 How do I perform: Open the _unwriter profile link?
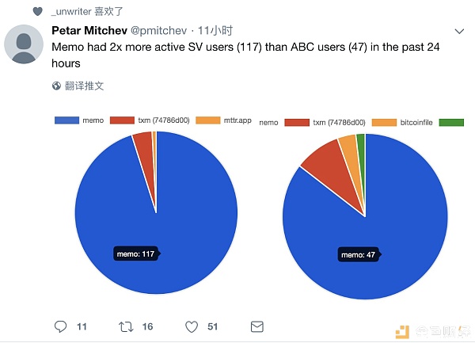click(x=71, y=12)
